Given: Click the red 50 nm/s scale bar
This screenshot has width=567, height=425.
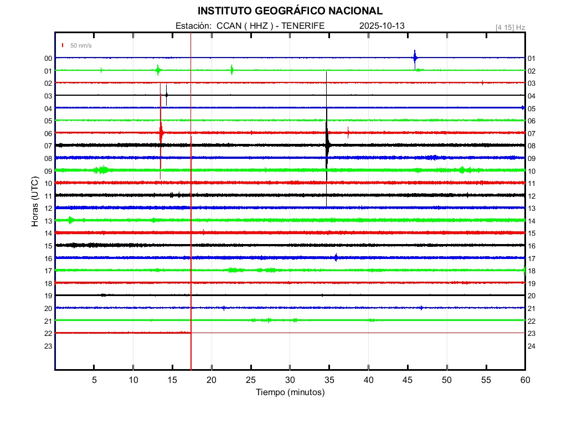Looking at the screenshot, I should coord(63,45).
